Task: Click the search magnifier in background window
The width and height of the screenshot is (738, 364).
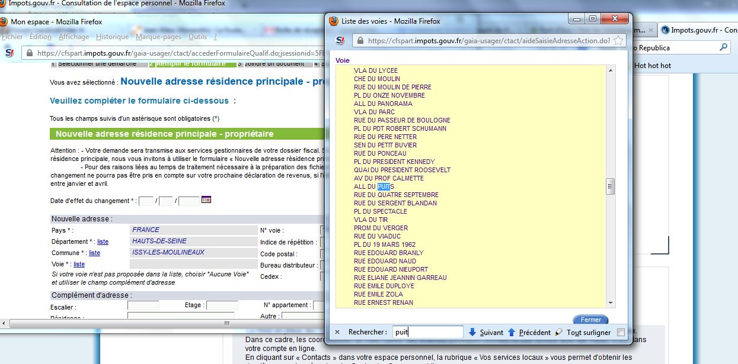Action: pyautogui.click(x=724, y=47)
